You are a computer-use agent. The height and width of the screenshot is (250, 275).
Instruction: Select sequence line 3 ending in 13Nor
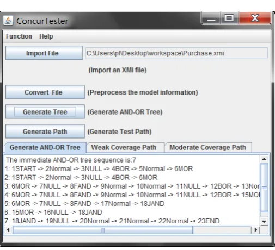[132, 186]
